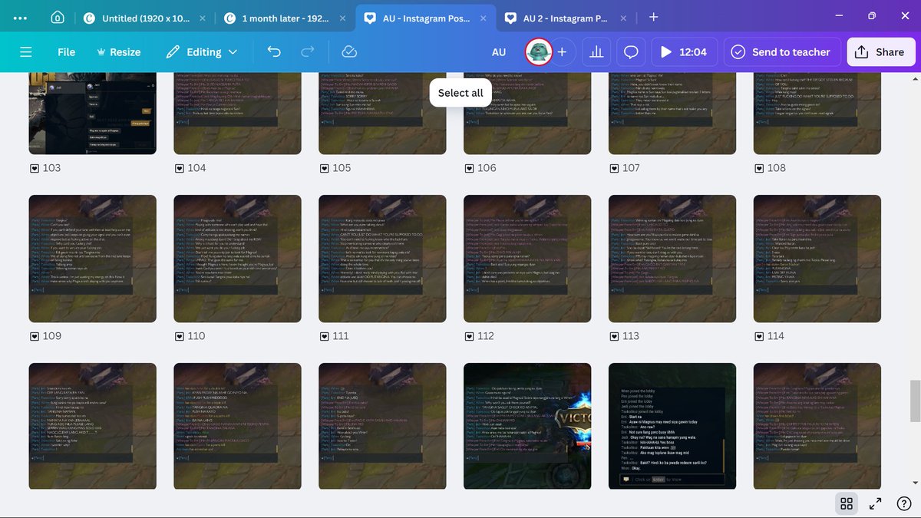Image resolution: width=921 pixels, height=518 pixels.
Task: Click the Share button
Action: tap(880, 52)
